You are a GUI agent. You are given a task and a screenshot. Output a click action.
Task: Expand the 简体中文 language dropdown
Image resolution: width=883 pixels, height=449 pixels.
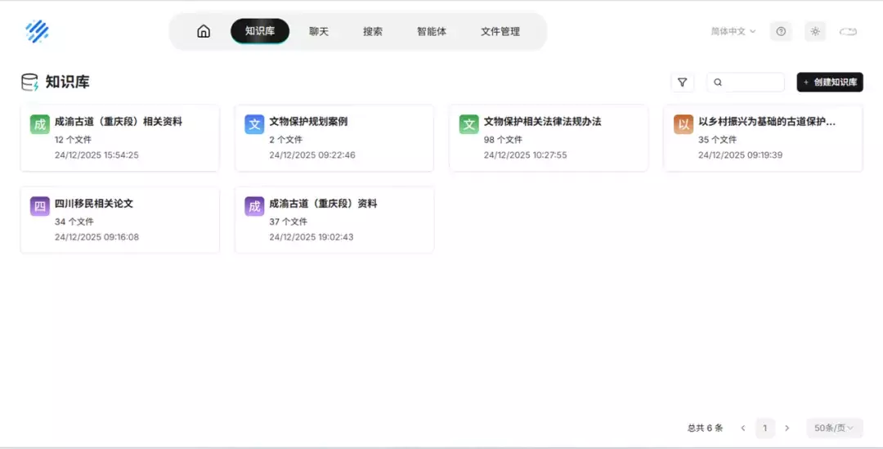(733, 31)
